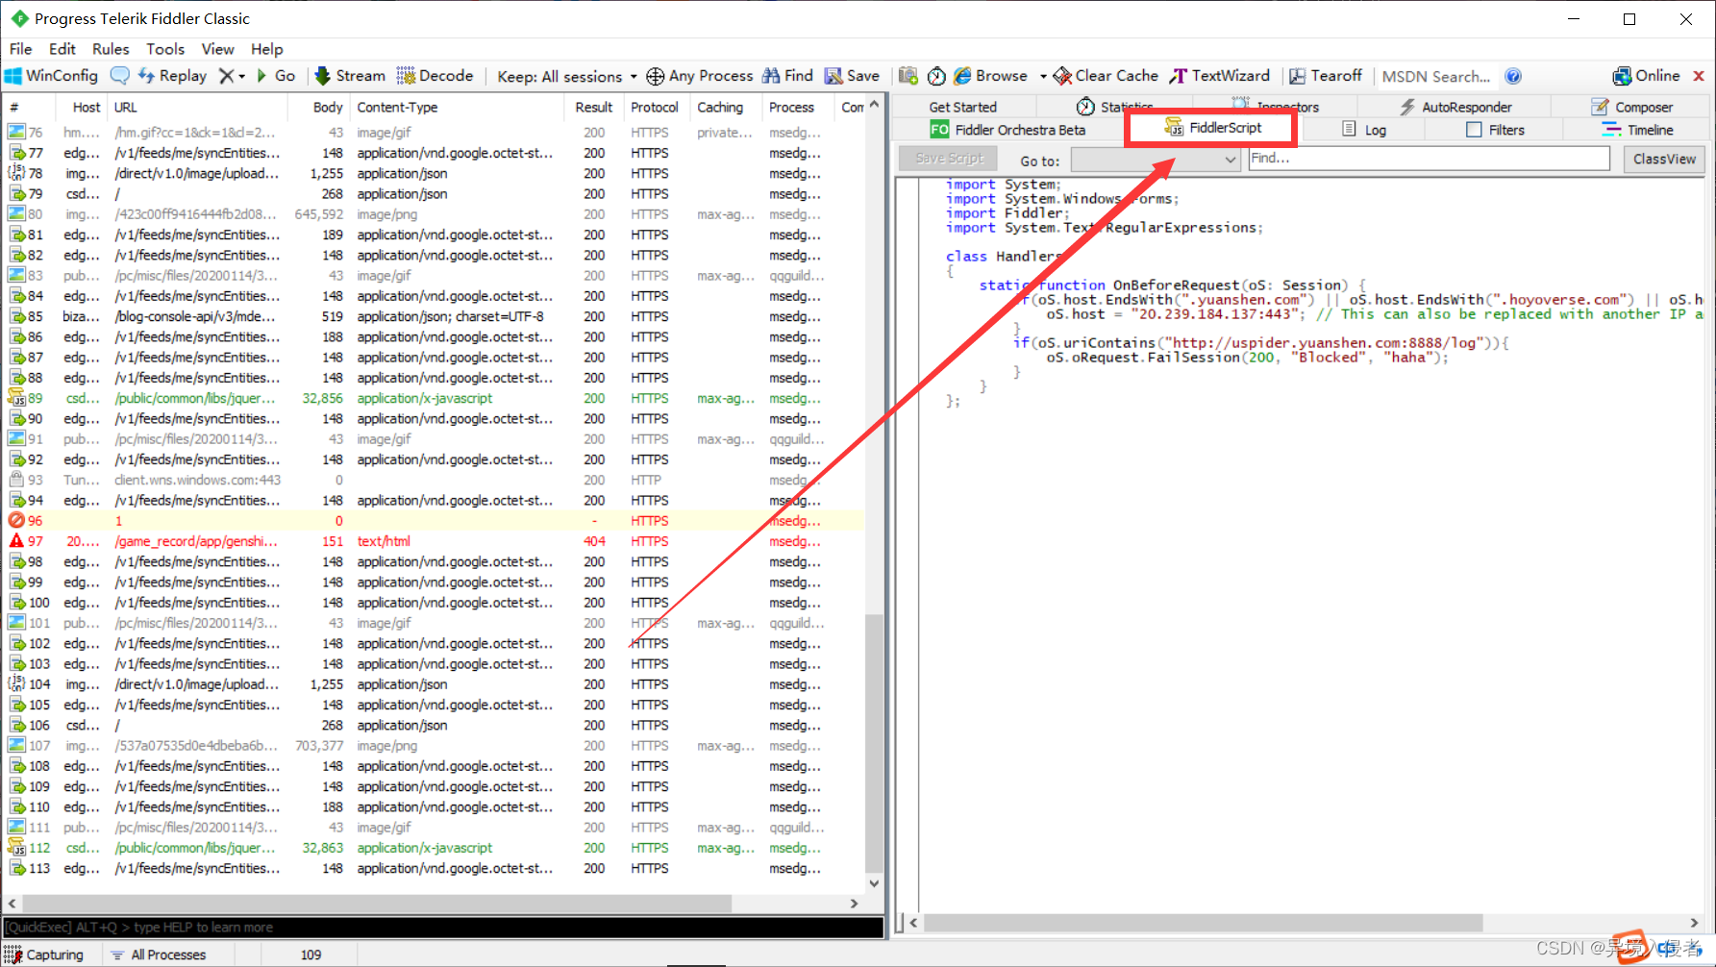Screen dimensions: 1716x967
Task: Select the 404 error session 97 icon
Action: tap(16, 541)
